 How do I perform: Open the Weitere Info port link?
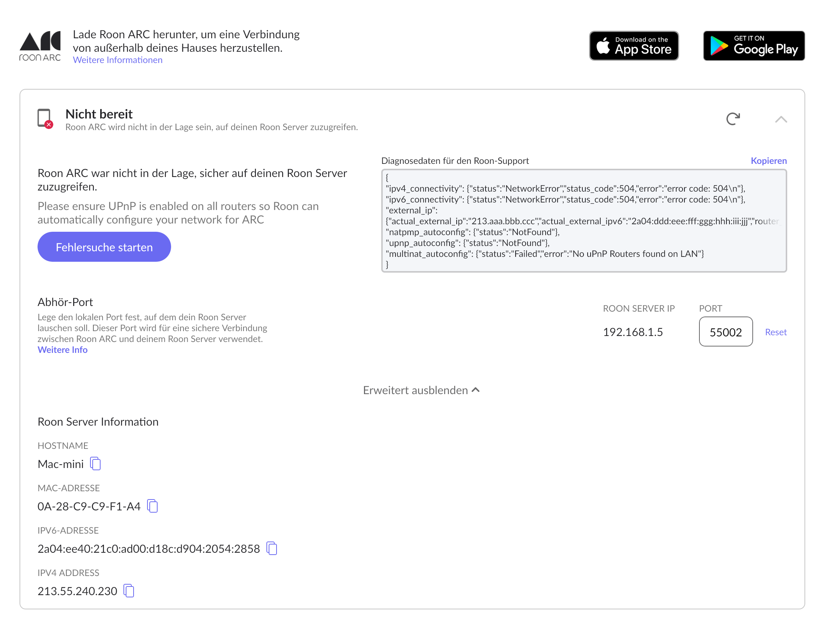tap(63, 349)
